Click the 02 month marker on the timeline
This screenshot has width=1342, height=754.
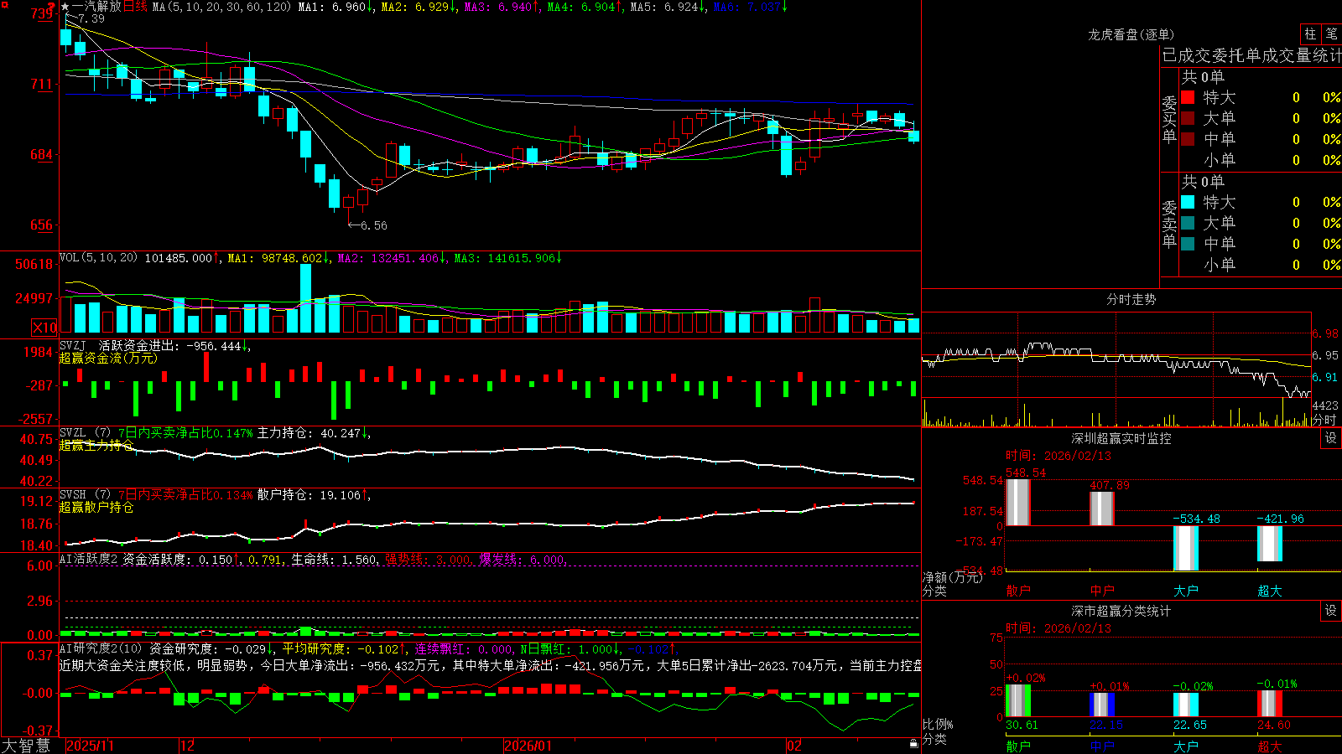click(x=794, y=746)
